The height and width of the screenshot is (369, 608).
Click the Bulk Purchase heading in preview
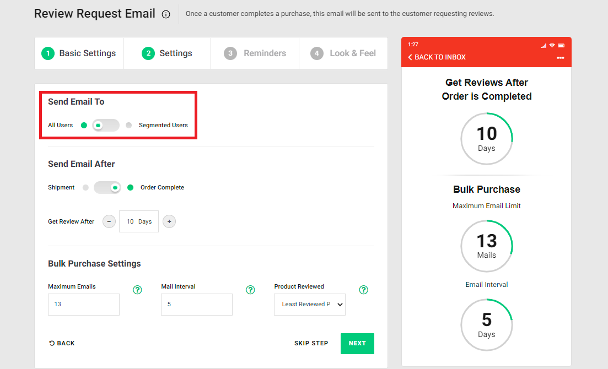tap(487, 189)
